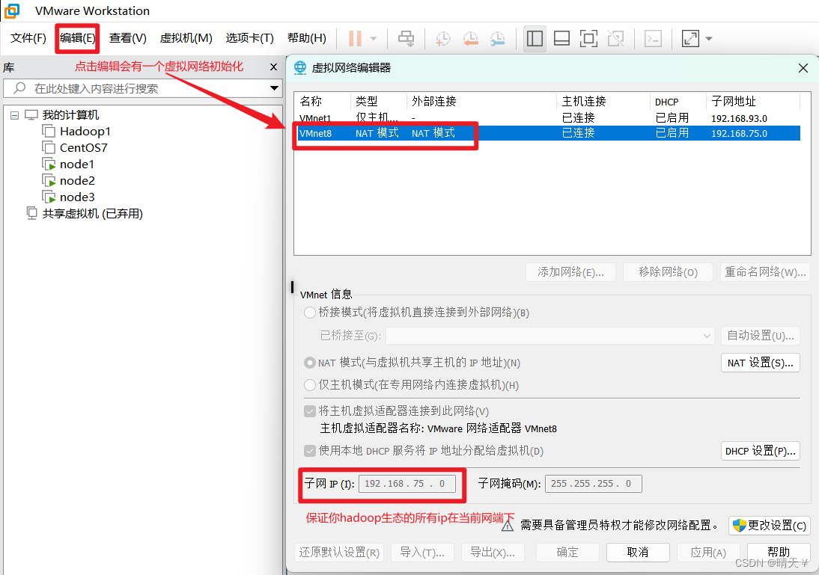The image size is (819, 575).
Task: Open the 选项卡(T) menu
Action: 250,38
